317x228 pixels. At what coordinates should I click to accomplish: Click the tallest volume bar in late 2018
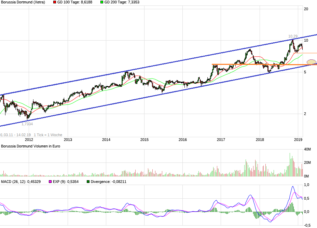click(290, 165)
